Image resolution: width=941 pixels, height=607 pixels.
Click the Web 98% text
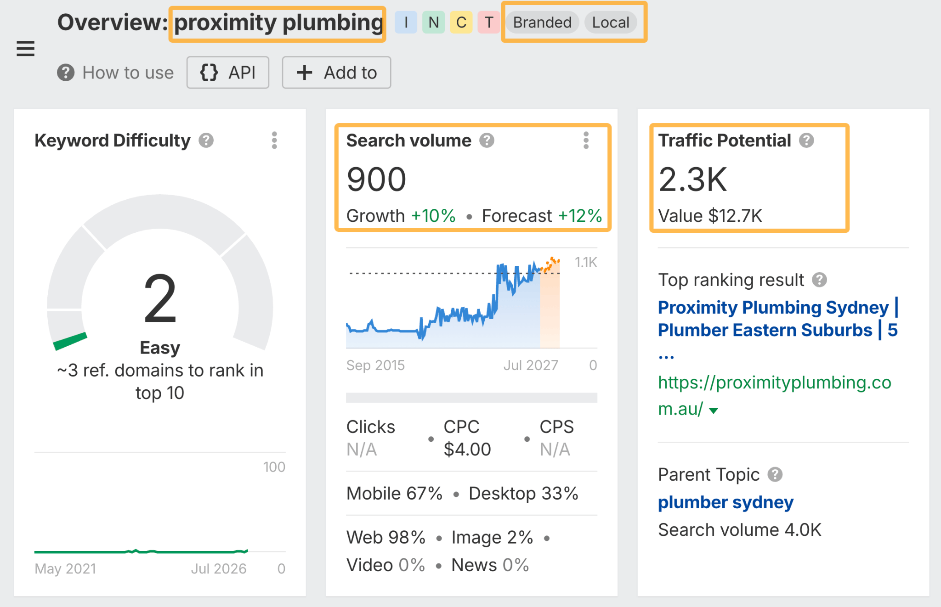coord(386,537)
